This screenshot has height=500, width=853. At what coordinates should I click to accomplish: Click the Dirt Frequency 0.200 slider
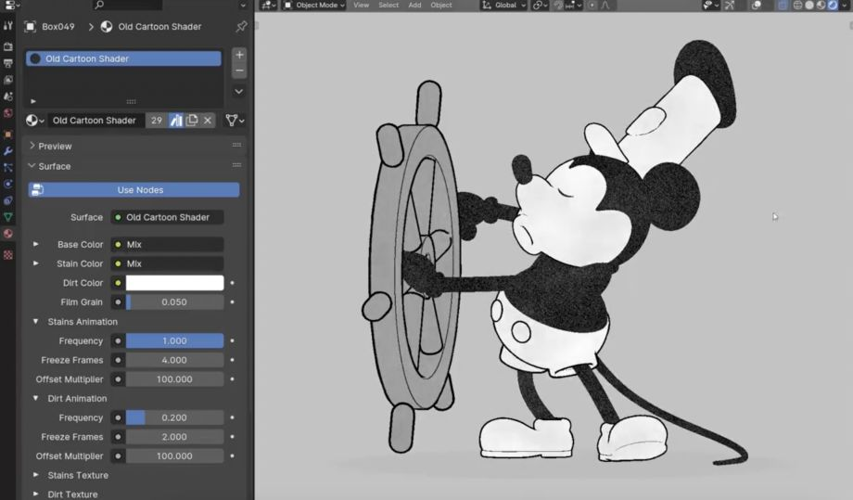click(x=174, y=417)
